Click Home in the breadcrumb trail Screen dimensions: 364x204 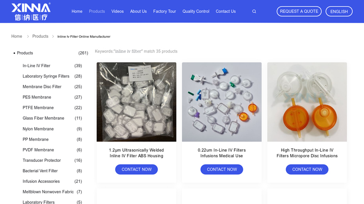click(17, 36)
